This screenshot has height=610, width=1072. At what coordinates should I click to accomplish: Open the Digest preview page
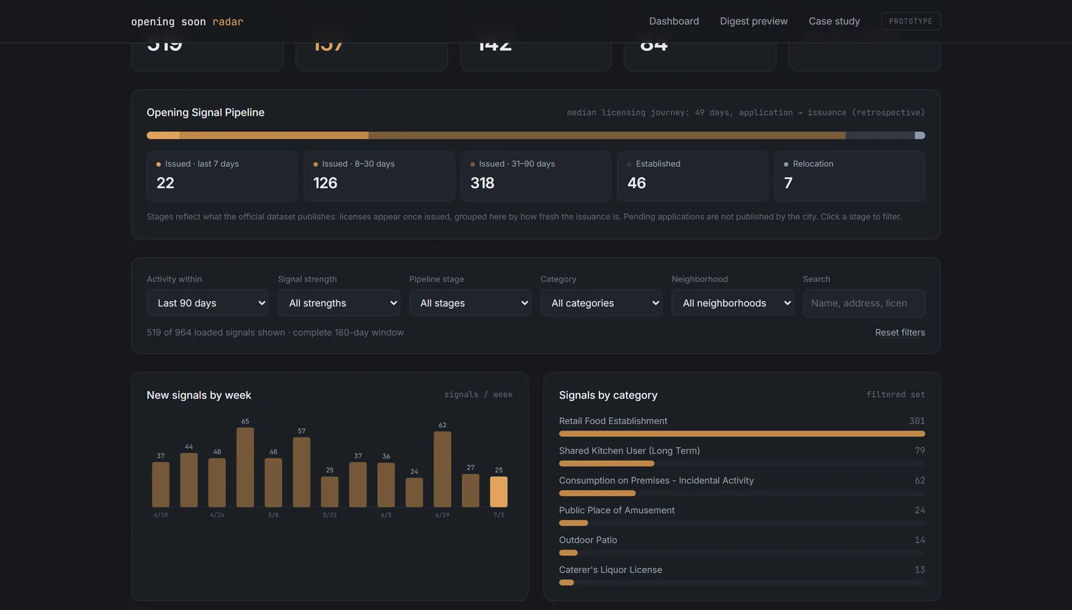[x=753, y=21]
